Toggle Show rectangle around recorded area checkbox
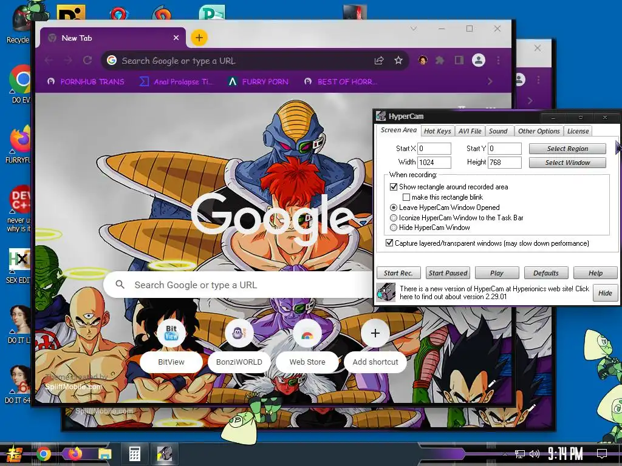The image size is (622, 466). 394,187
